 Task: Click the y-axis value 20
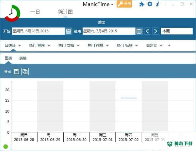point(7,90)
